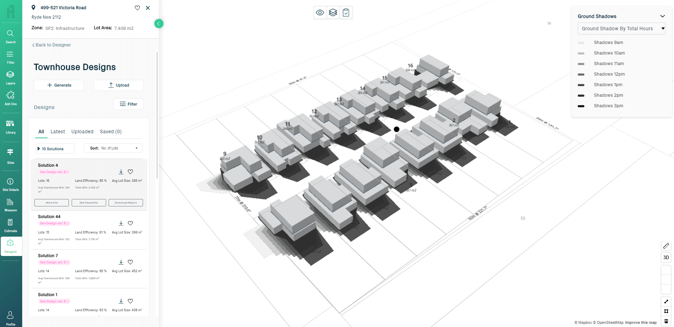Click the Improve this map link
Image resolution: width=674 pixels, height=327 pixels.
click(641, 322)
